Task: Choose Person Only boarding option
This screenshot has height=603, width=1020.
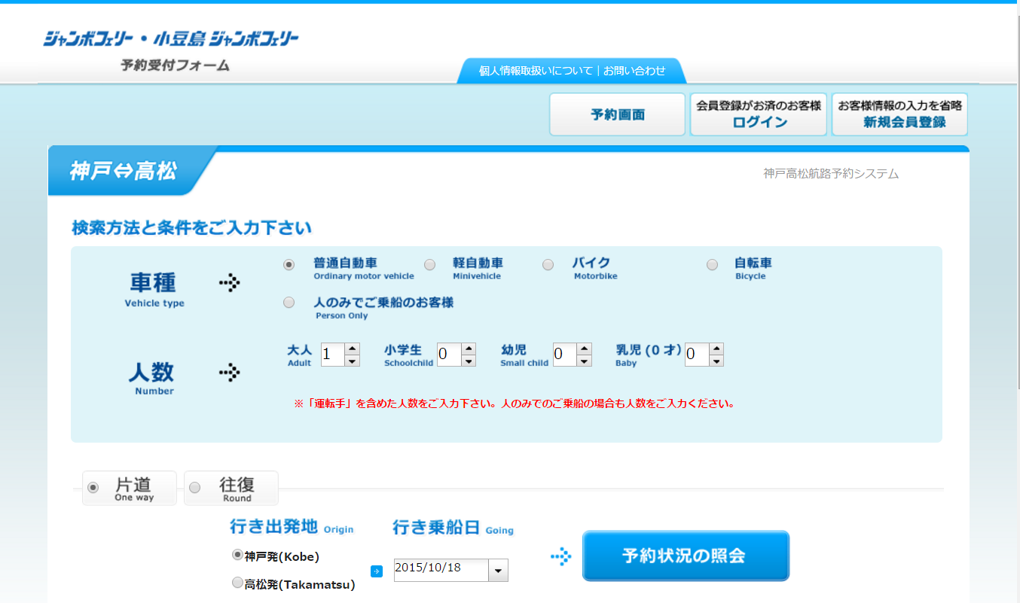Action: [x=289, y=303]
